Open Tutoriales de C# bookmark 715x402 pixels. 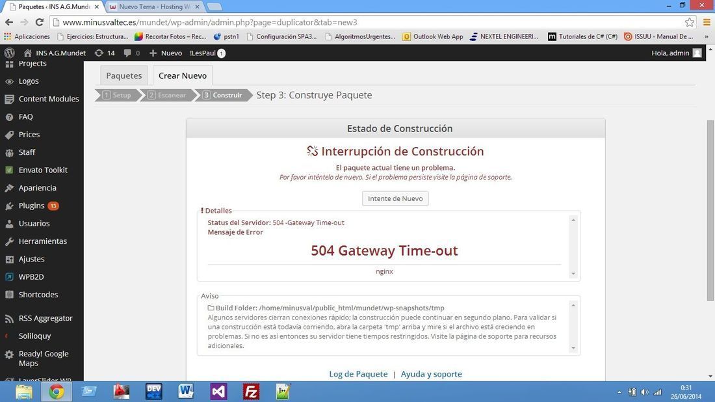583,36
